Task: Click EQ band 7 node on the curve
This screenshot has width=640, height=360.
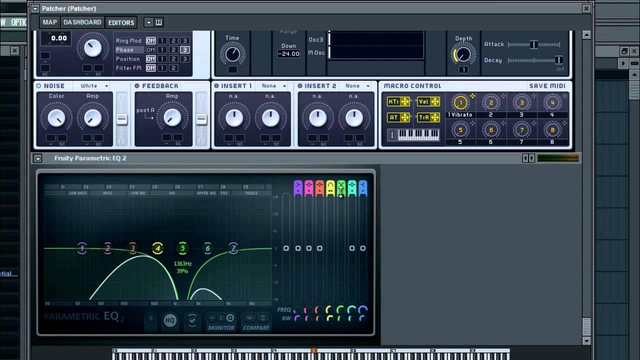Action: click(x=233, y=248)
